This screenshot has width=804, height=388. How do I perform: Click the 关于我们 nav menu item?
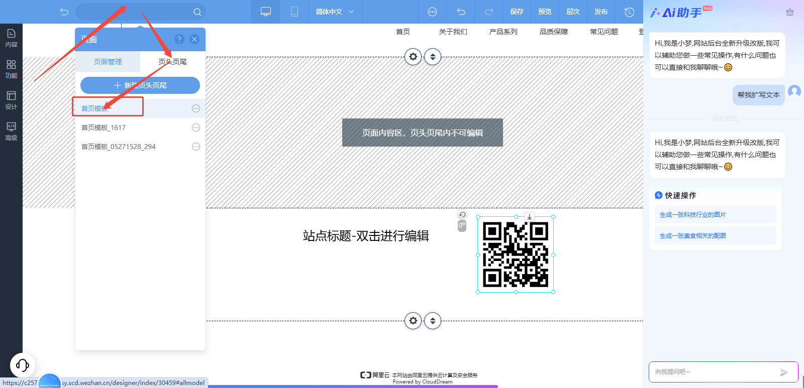click(x=453, y=32)
